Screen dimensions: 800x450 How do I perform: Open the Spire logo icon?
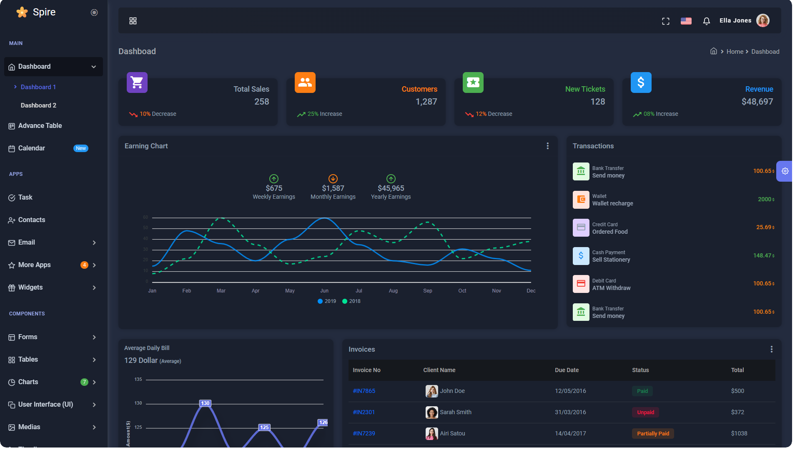click(x=22, y=12)
